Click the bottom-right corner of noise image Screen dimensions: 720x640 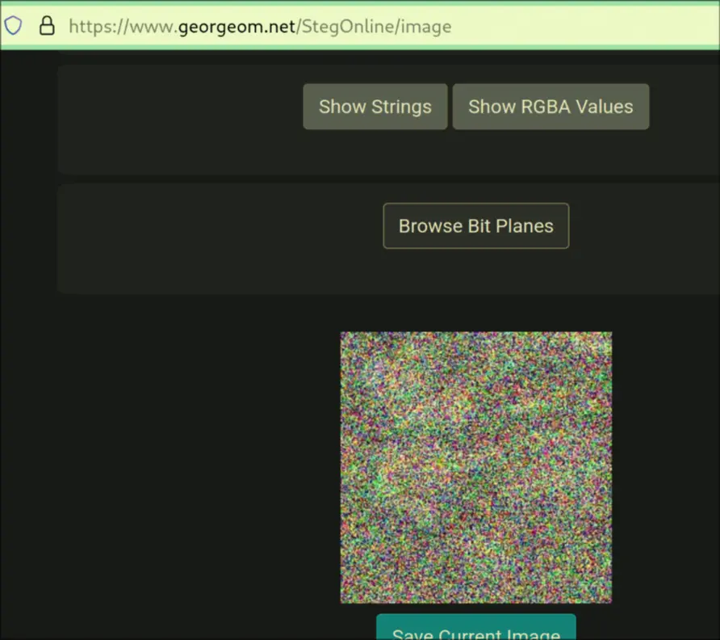point(609,600)
